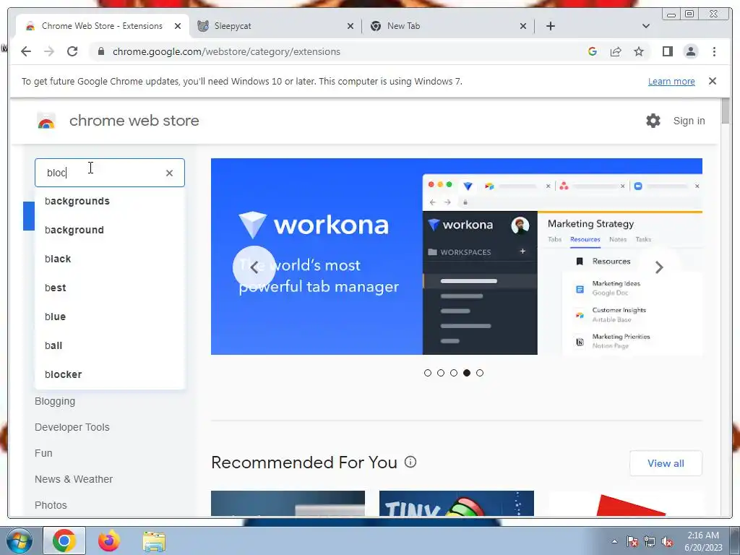This screenshot has height=555, width=740.
Task: Open Chrome's three-dot menu
Action: pyautogui.click(x=714, y=51)
